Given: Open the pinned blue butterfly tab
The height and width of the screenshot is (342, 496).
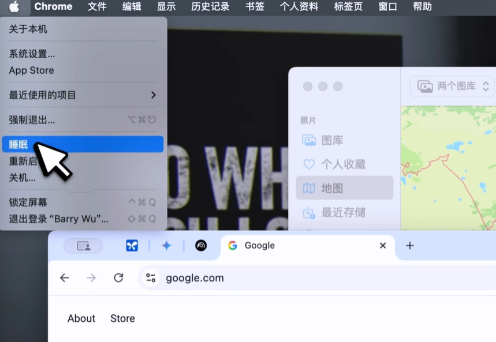Looking at the screenshot, I should (132, 246).
